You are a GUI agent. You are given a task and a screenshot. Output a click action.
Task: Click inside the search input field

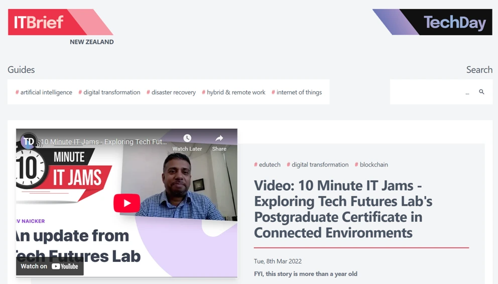tap(429, 92)
